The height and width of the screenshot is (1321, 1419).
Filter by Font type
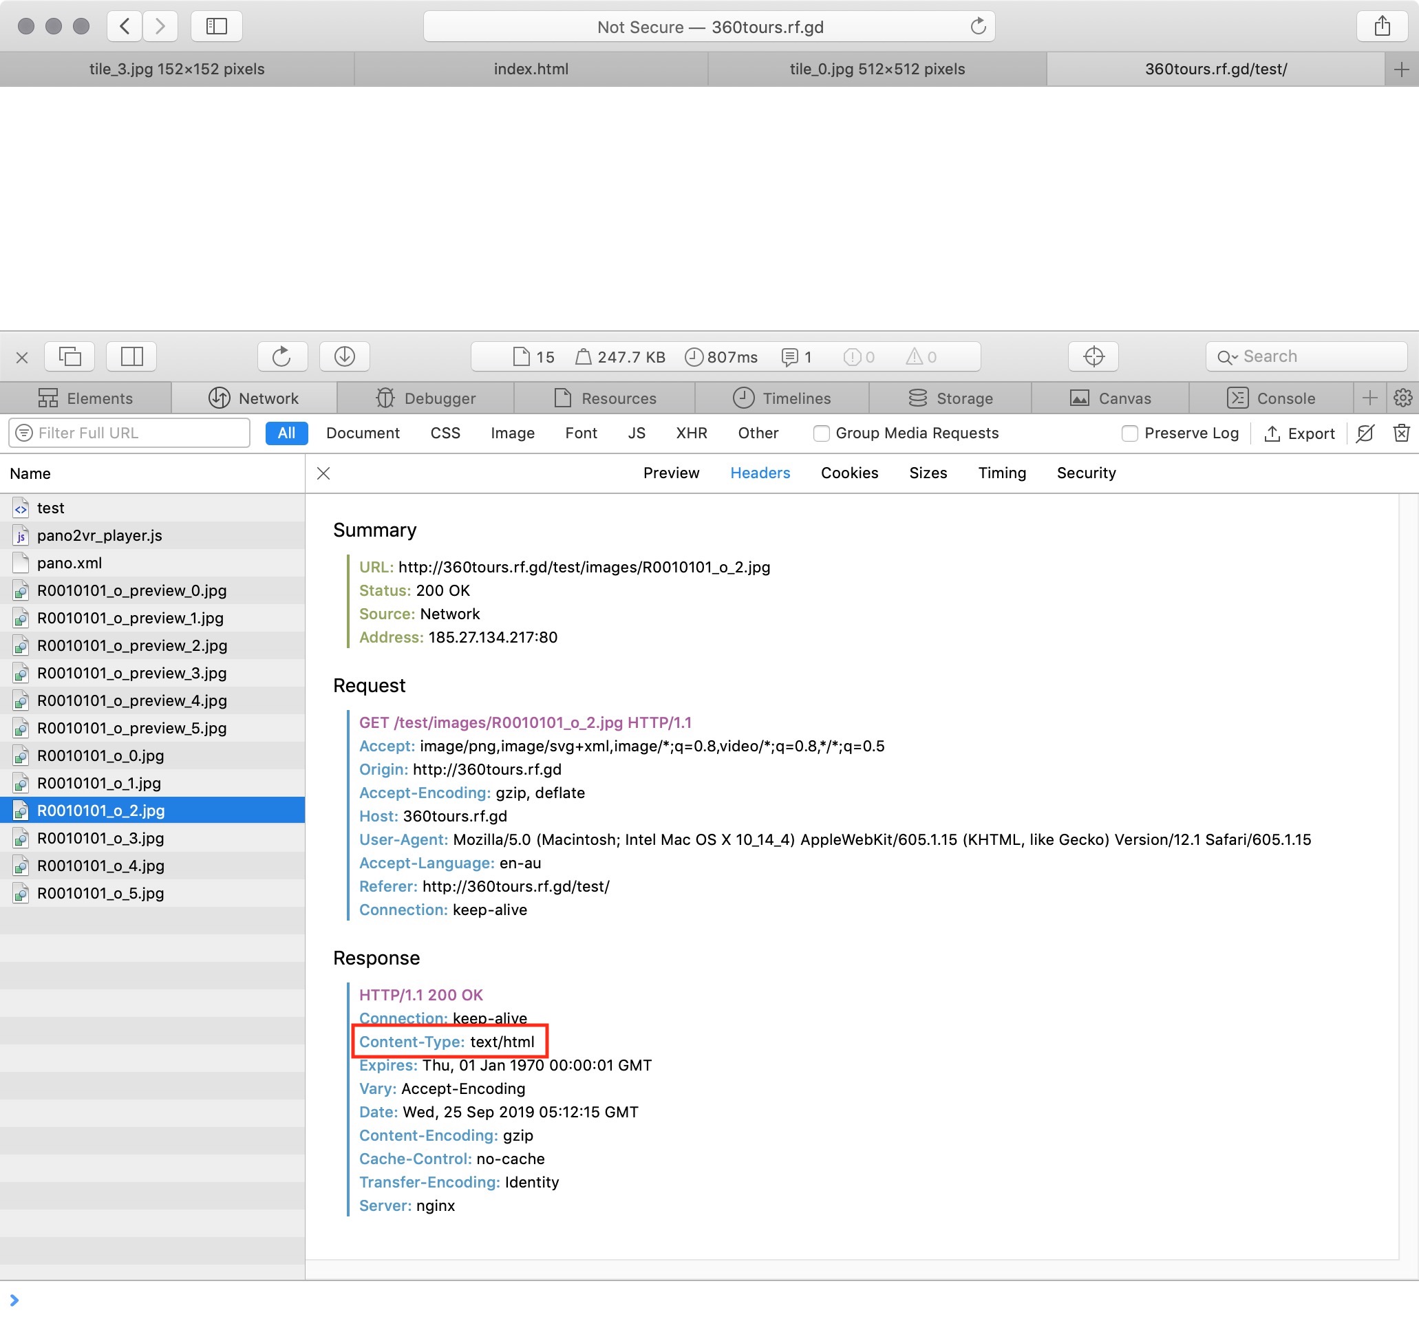click(x=581, y=433)
